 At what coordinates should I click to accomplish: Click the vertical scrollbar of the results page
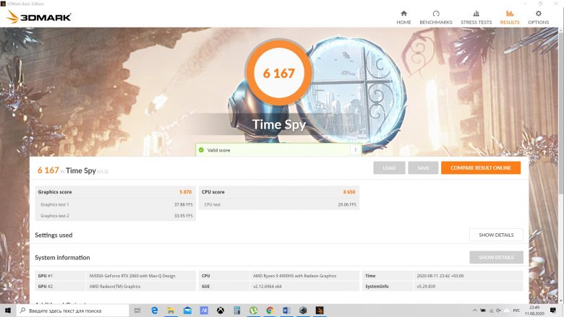(561, 165)
